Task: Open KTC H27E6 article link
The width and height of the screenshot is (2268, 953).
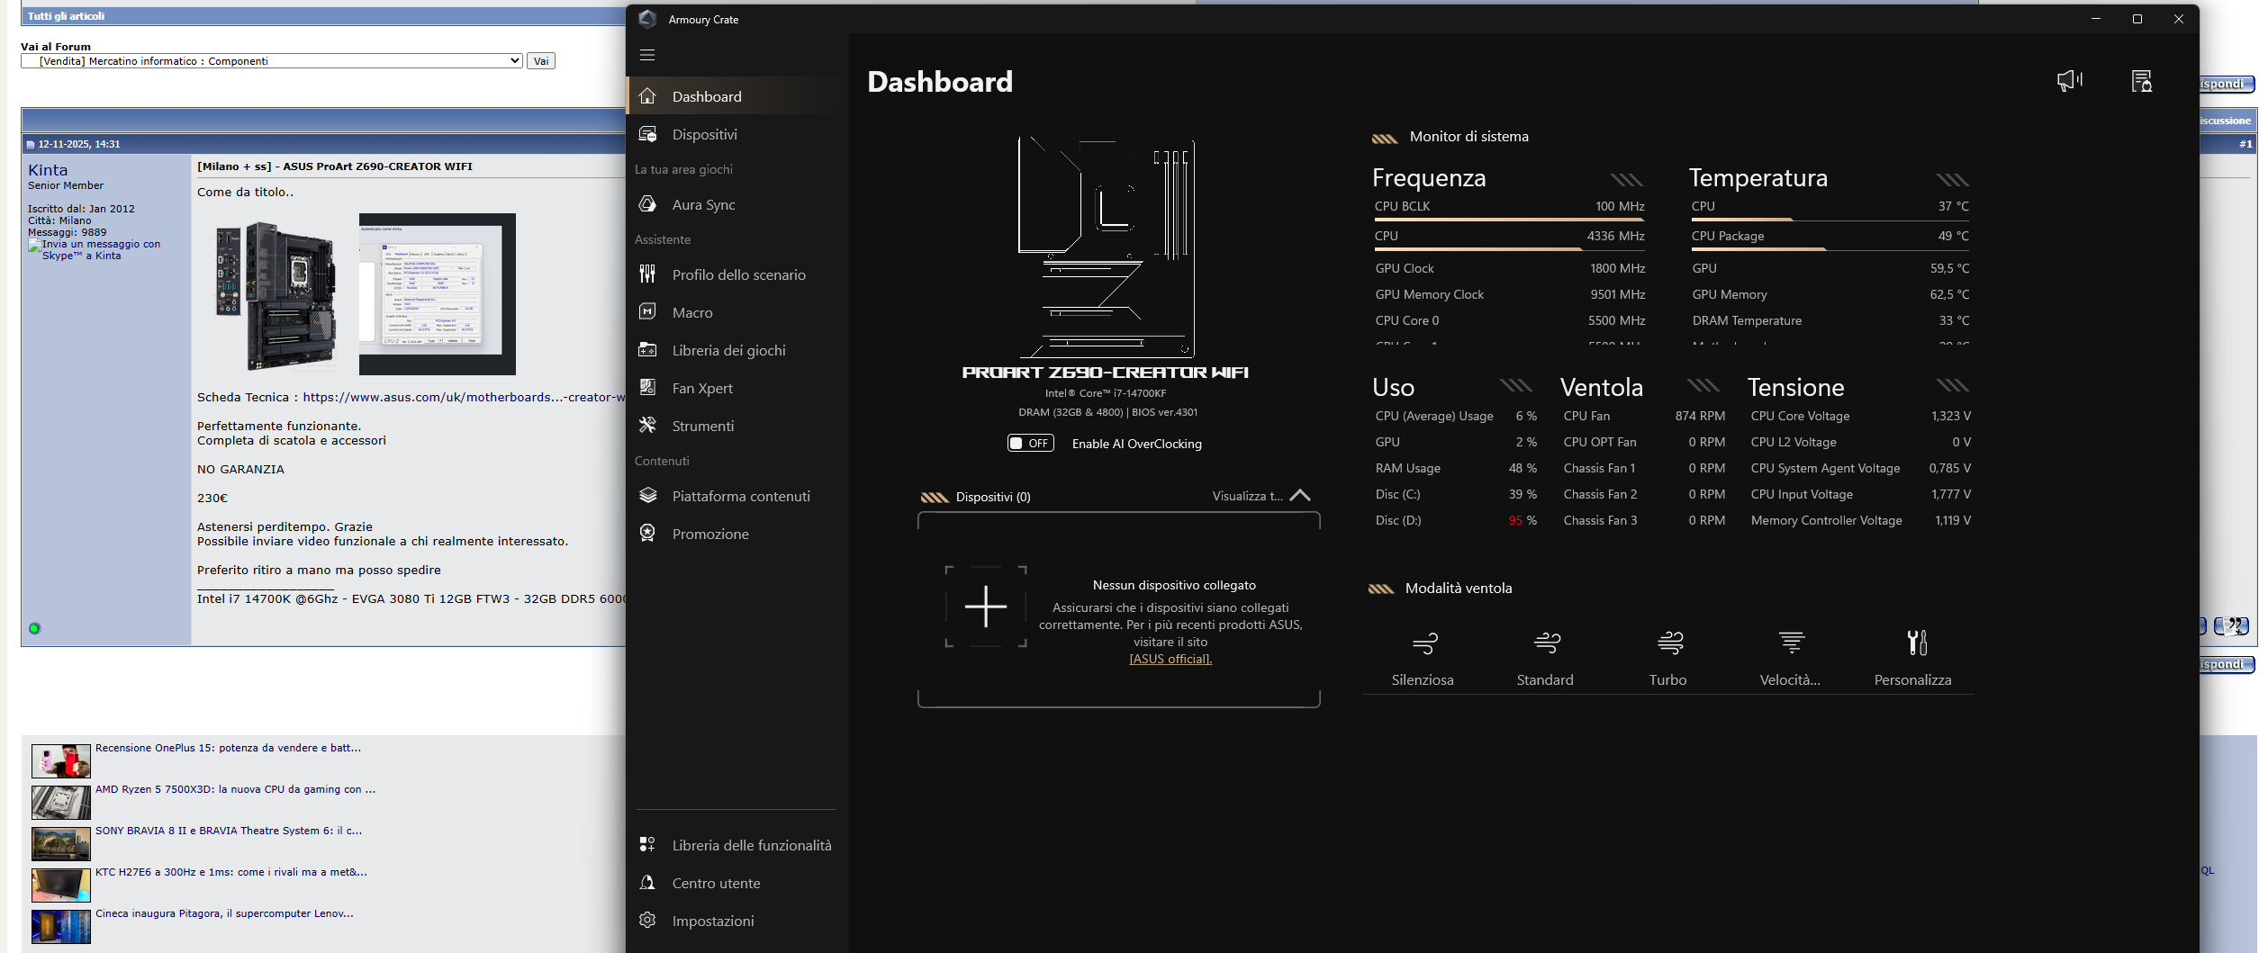Action: tap(230, 872)
